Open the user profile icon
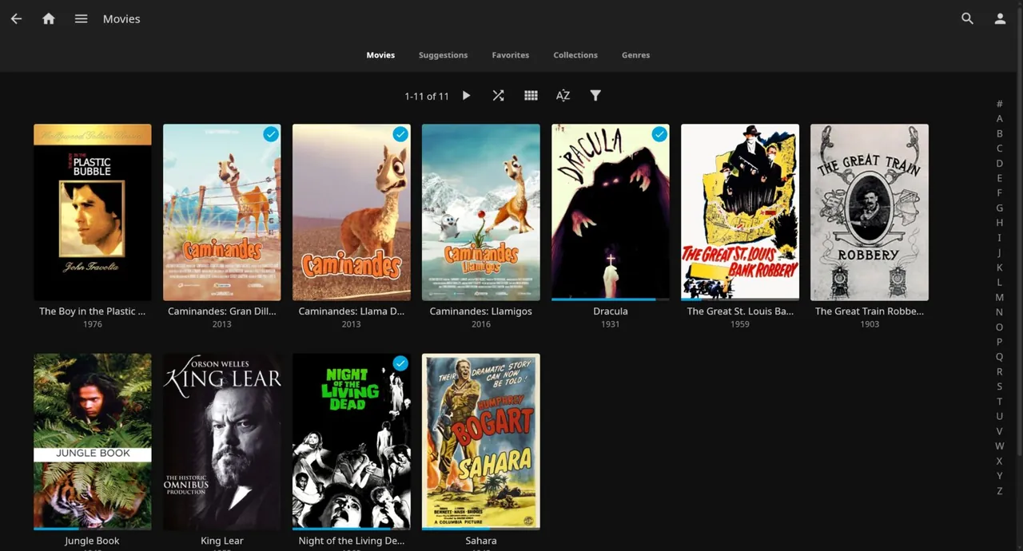1023x551 pixels. [1000, 18]
